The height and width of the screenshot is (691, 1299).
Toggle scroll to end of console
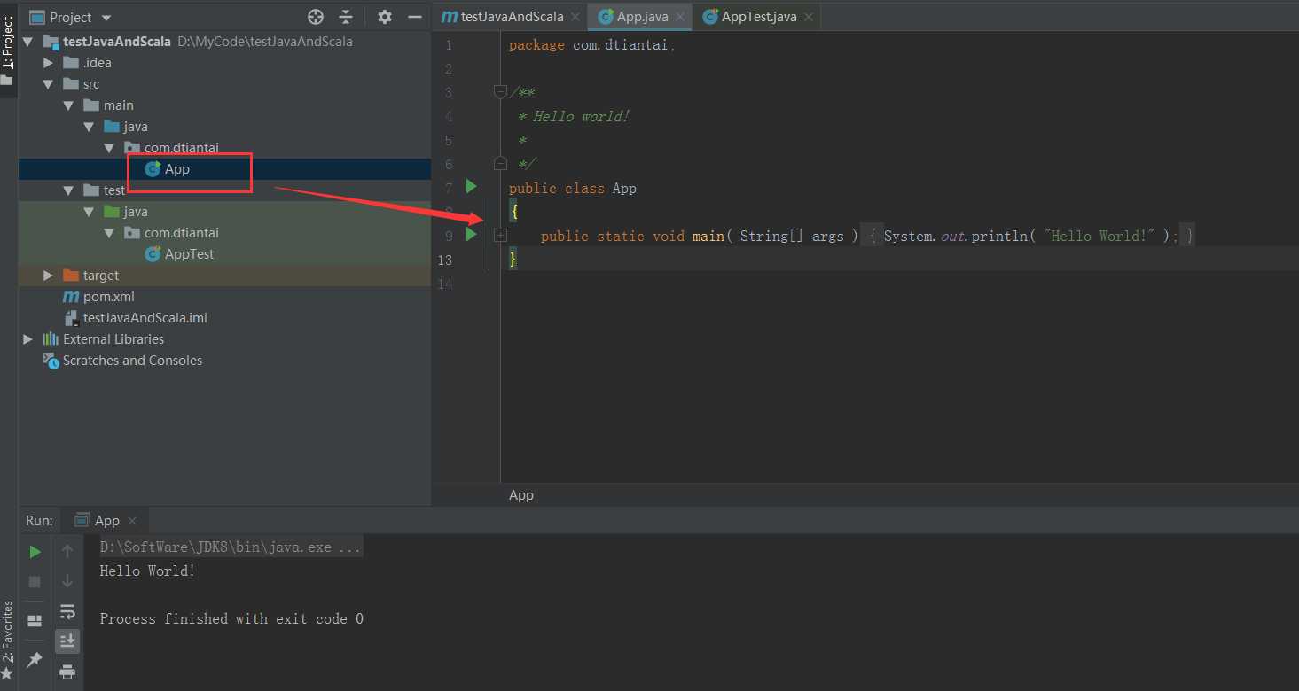(x=67, y=641)
